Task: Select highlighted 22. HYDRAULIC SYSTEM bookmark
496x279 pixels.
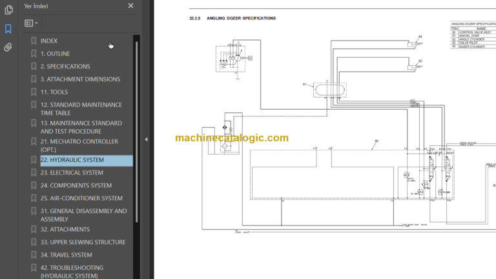Action: 87,160
